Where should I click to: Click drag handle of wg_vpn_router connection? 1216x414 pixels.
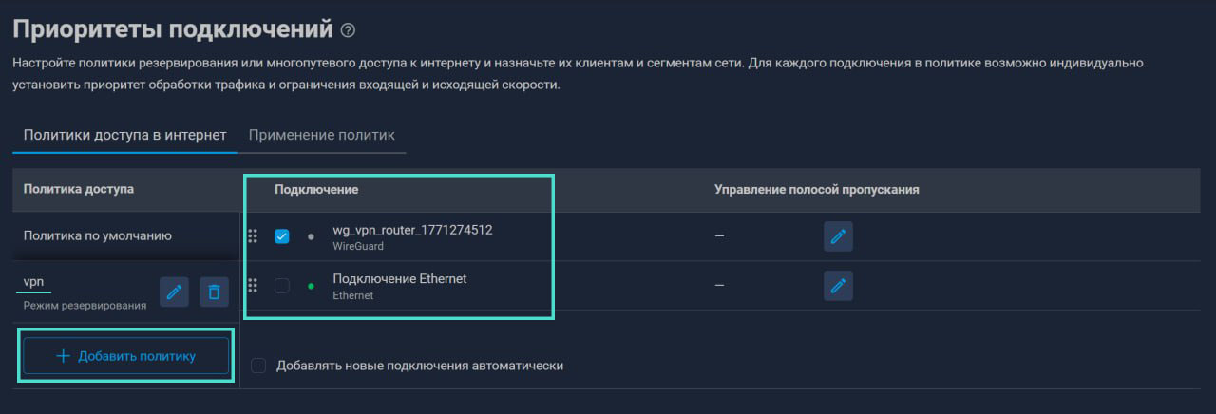point(253,236)
